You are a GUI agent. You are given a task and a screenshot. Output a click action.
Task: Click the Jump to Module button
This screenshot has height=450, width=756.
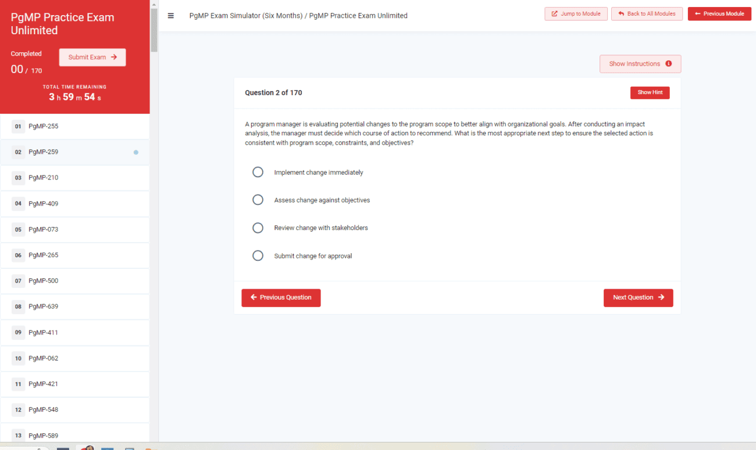point(576,13)
